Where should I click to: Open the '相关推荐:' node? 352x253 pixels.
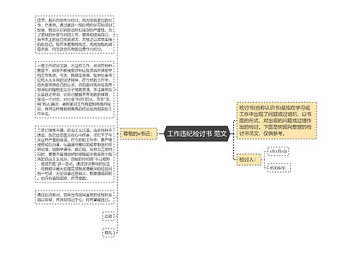[279, 168]
